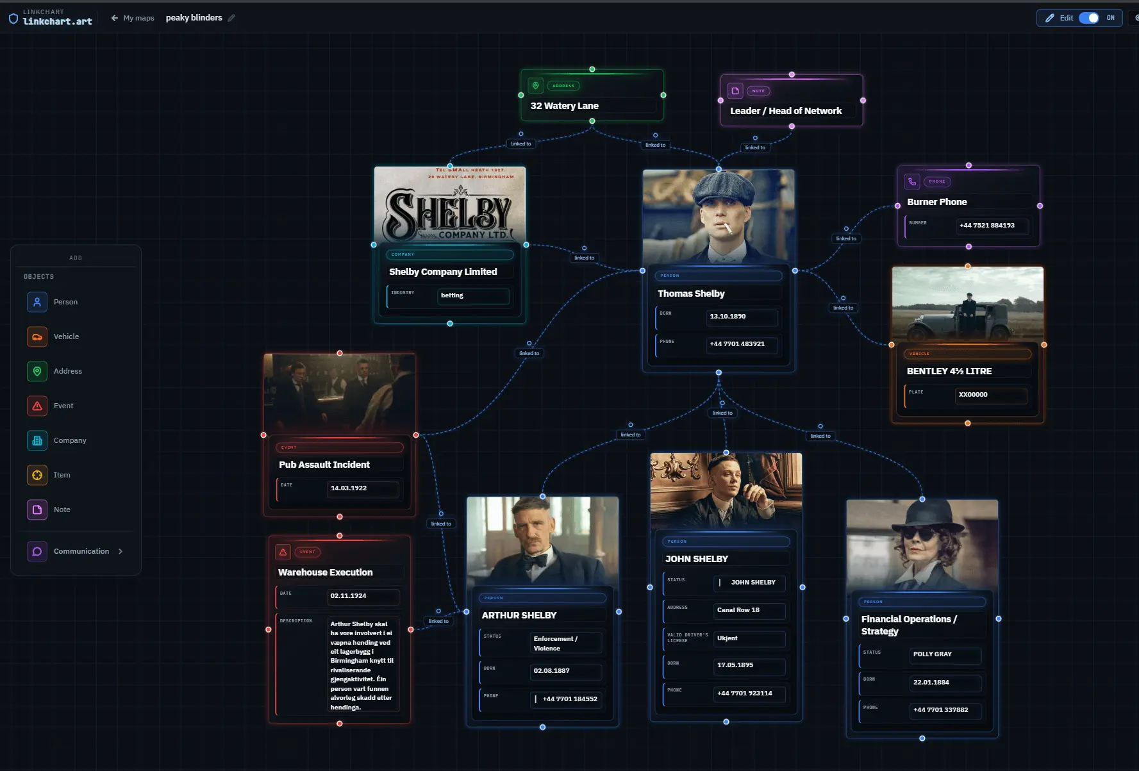Click the bottom connector dot of Thomas Shelby card
Viewport: 1139px width, 771px height.
coord(719,372)
